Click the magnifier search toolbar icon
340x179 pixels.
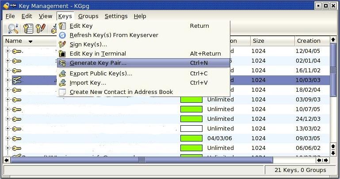click(13, 29)
